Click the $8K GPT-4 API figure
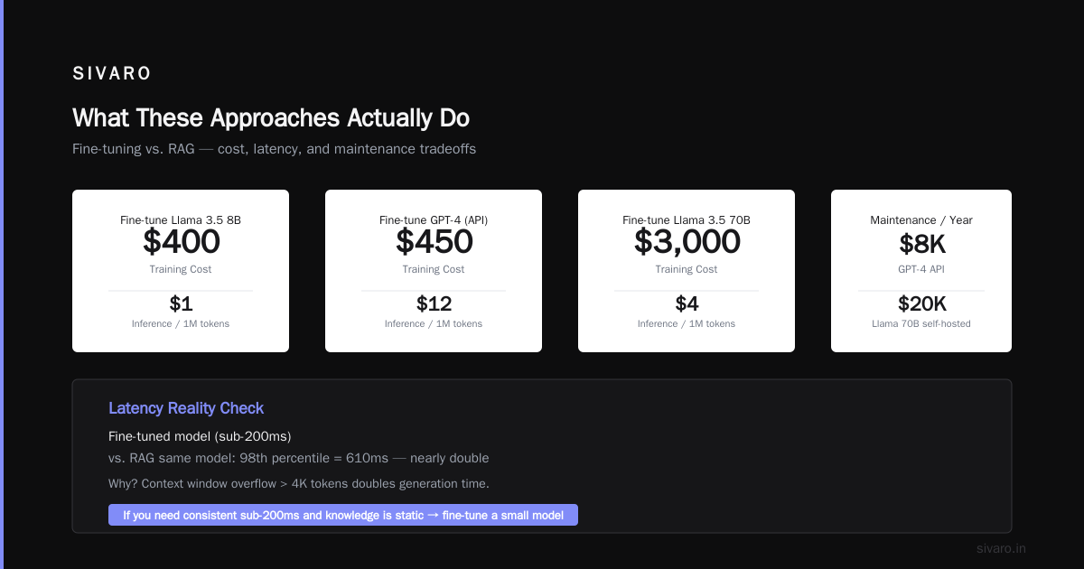 point(921,245)
